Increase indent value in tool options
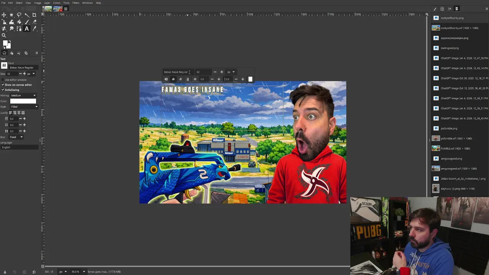This screenshot has width=489, height=275. 24,119
